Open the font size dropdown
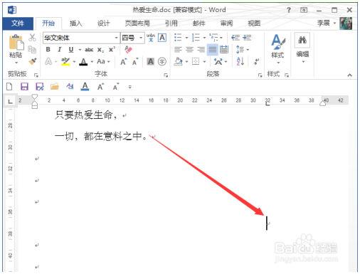 coord(141,38)
